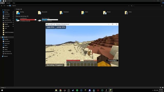Screen dimensions: 164x92
Task: Select the New Volume (E:) drive icon
Action: [x=39, y=20]
